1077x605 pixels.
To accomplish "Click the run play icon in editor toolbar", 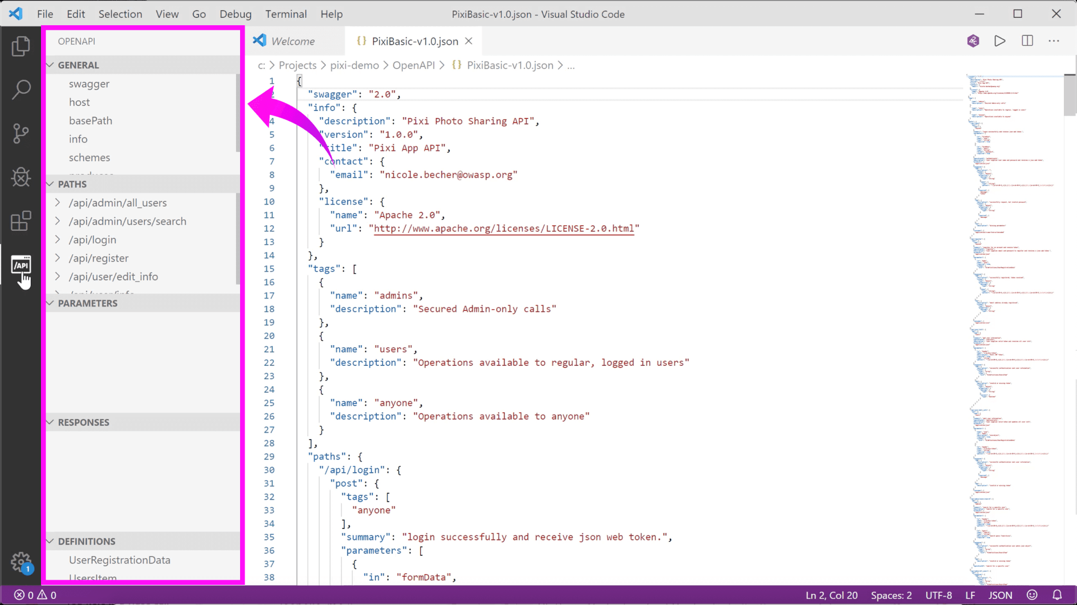I will 1000,41.
